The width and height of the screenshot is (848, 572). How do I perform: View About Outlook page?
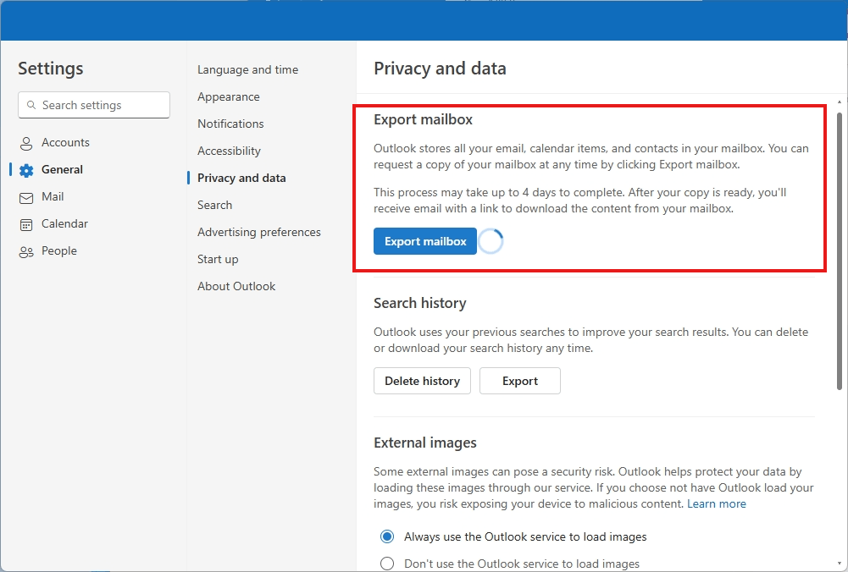pos(236,286)
